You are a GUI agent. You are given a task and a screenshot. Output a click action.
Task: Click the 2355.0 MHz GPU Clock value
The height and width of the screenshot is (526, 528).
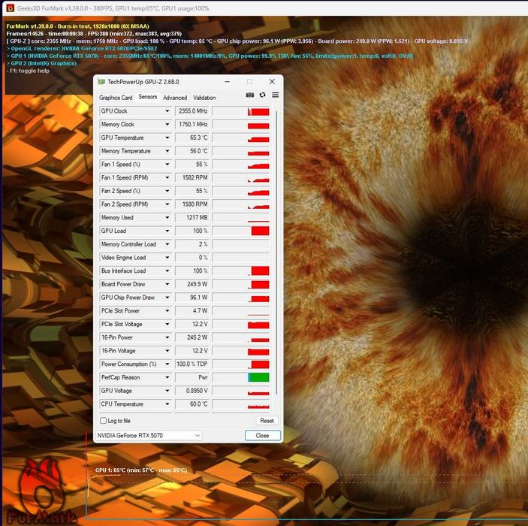[x=192, y=111]
